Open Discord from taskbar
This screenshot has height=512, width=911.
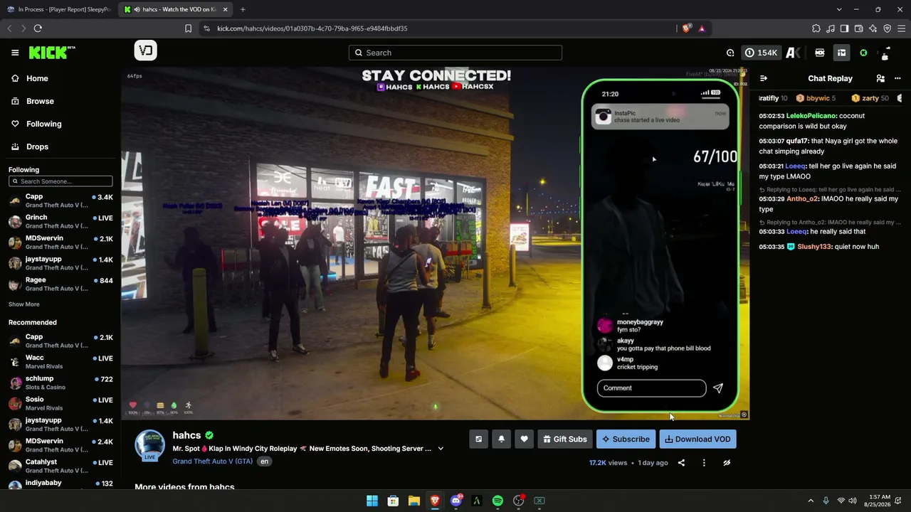(456, 501)
